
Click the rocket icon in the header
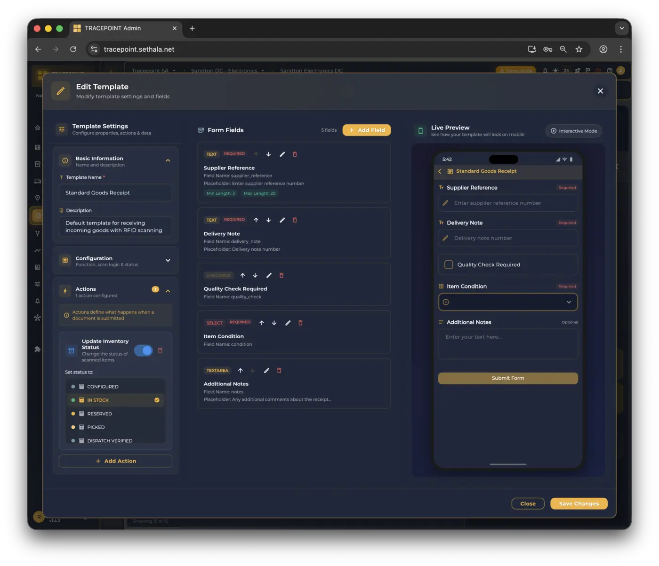click(x=578, y=70)
